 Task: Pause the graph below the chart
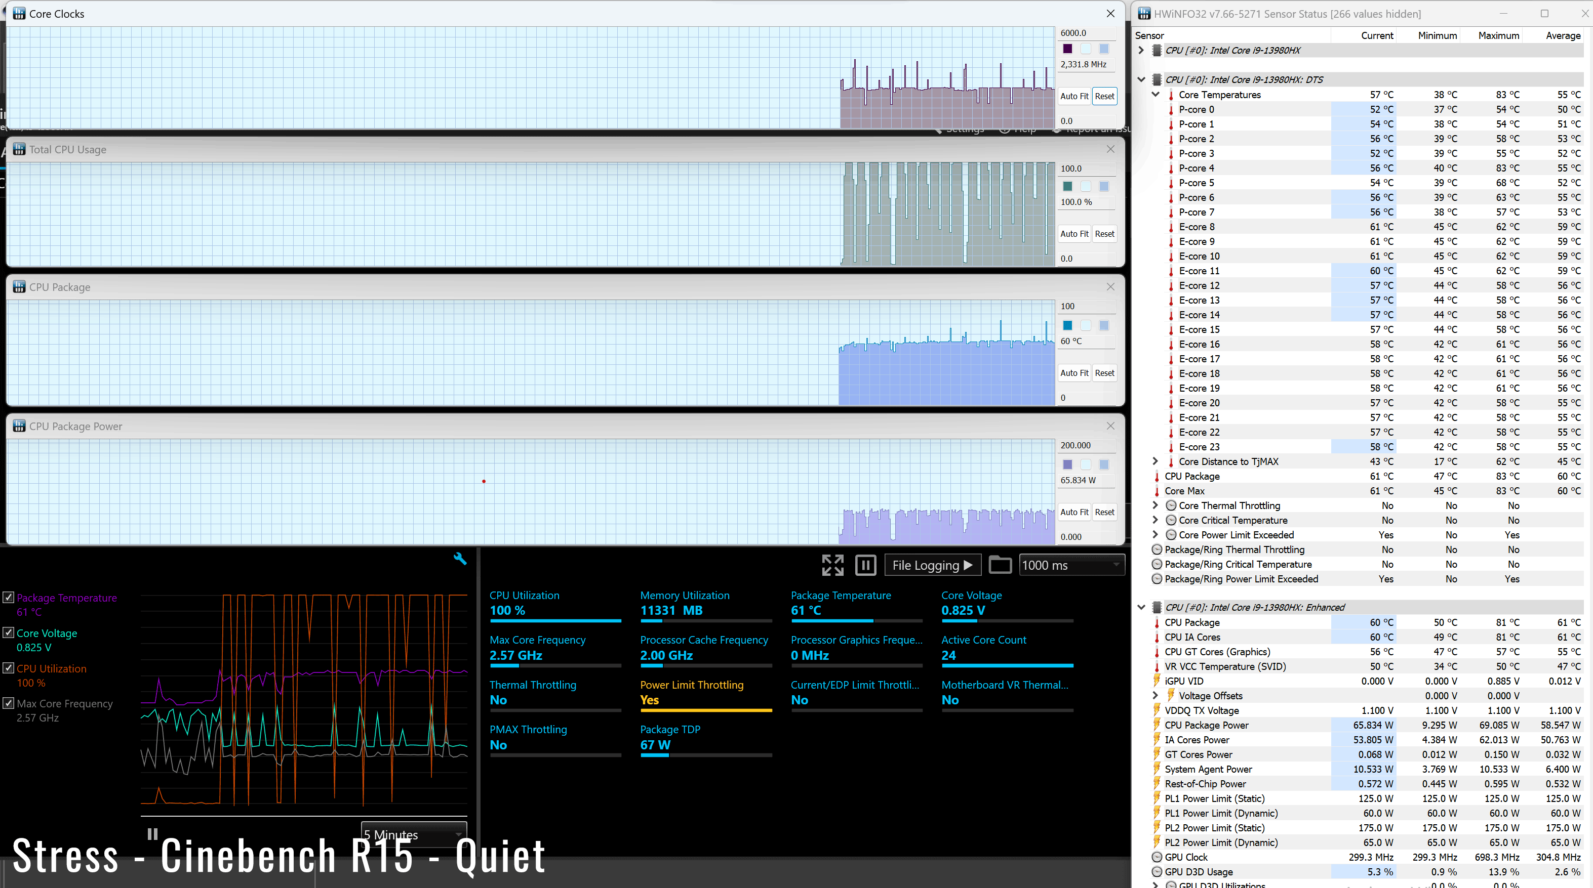pos(152,834)
